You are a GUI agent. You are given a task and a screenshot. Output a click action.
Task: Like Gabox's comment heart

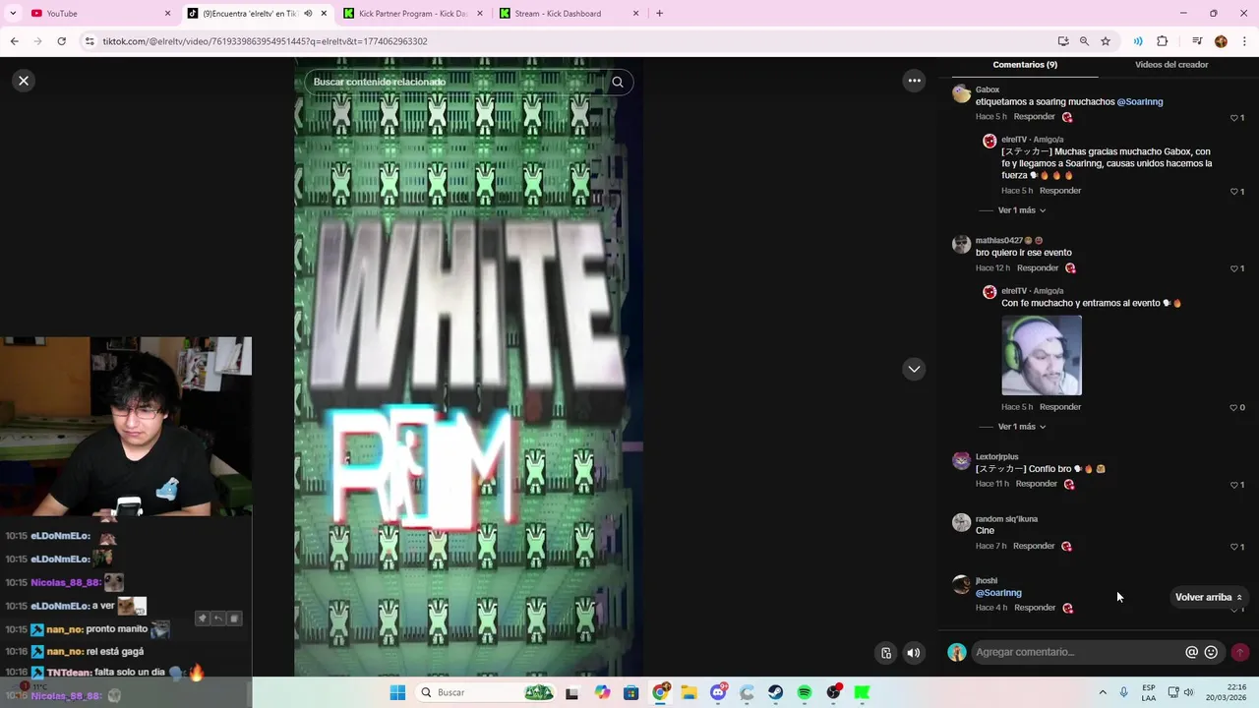click(x=1236, y=117)
